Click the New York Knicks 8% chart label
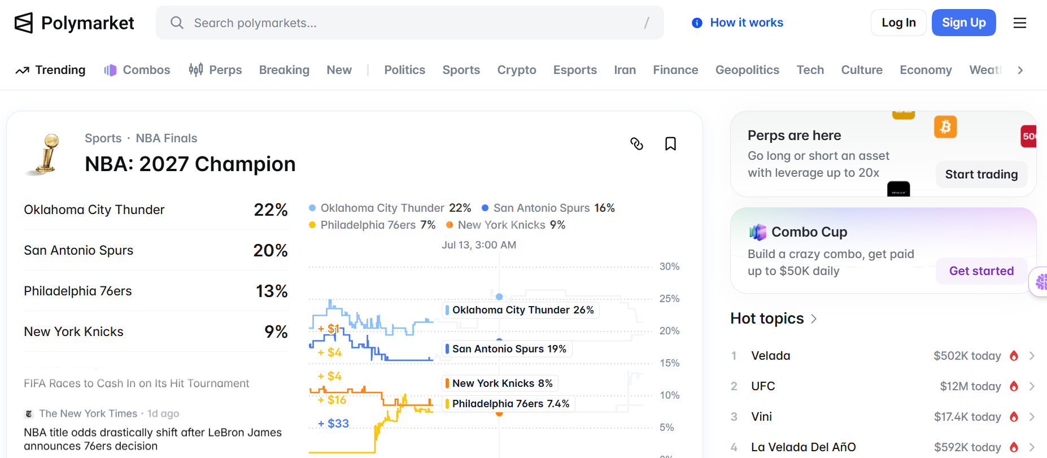 click(500, 383)
